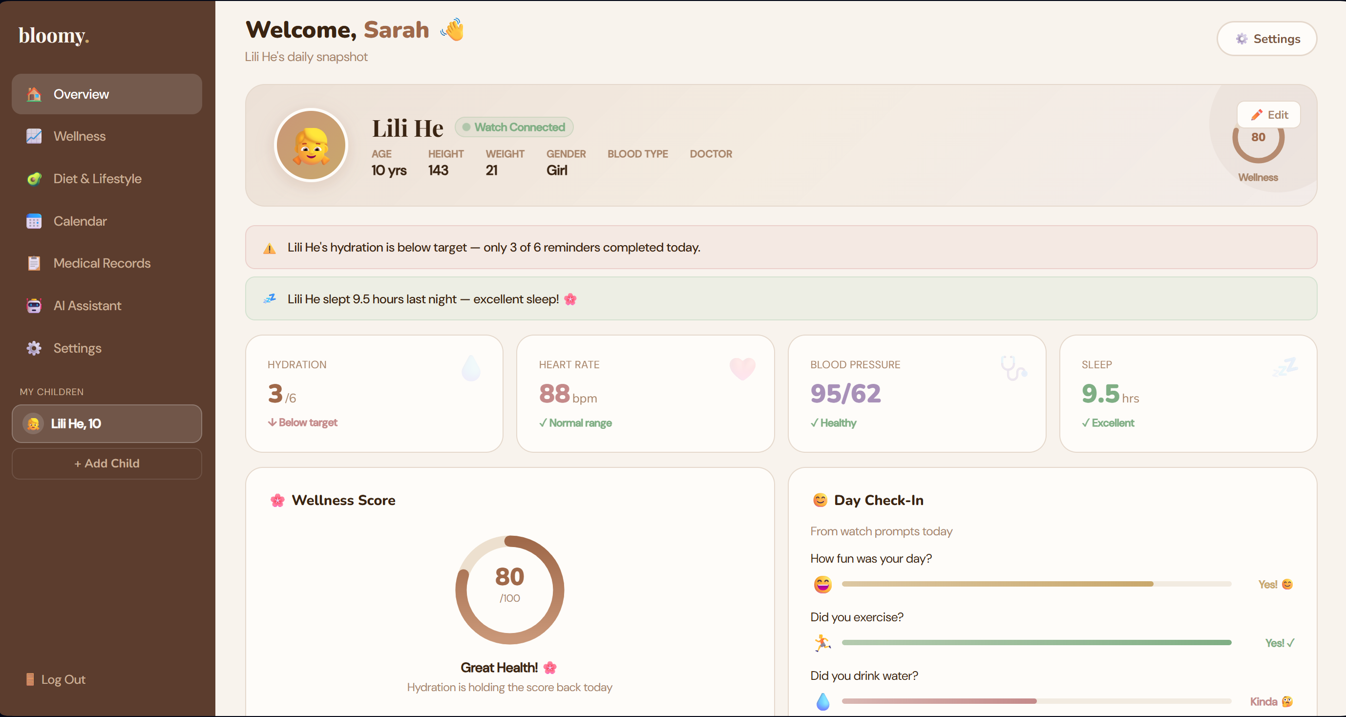This screenshot has width=1346, height=717.
Task: Click the Calendar icon in sidebar
Action: pos(34,221)
